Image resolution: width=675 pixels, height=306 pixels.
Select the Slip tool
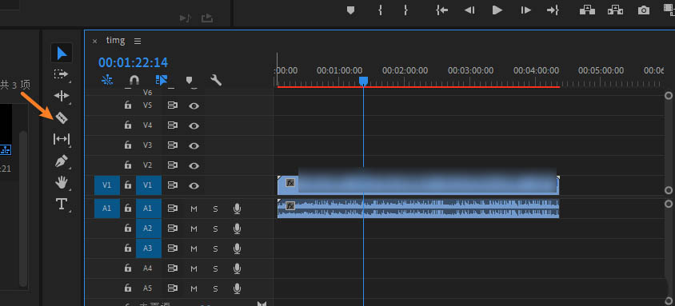62,139
